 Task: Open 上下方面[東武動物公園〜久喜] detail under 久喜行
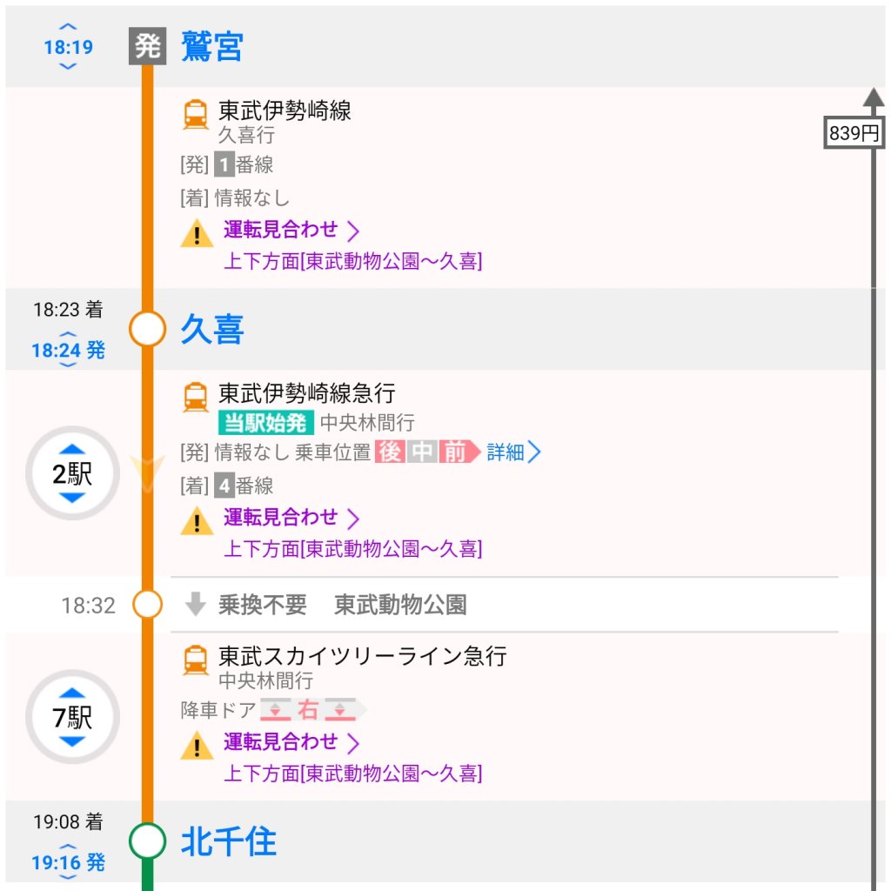point(353,261)
